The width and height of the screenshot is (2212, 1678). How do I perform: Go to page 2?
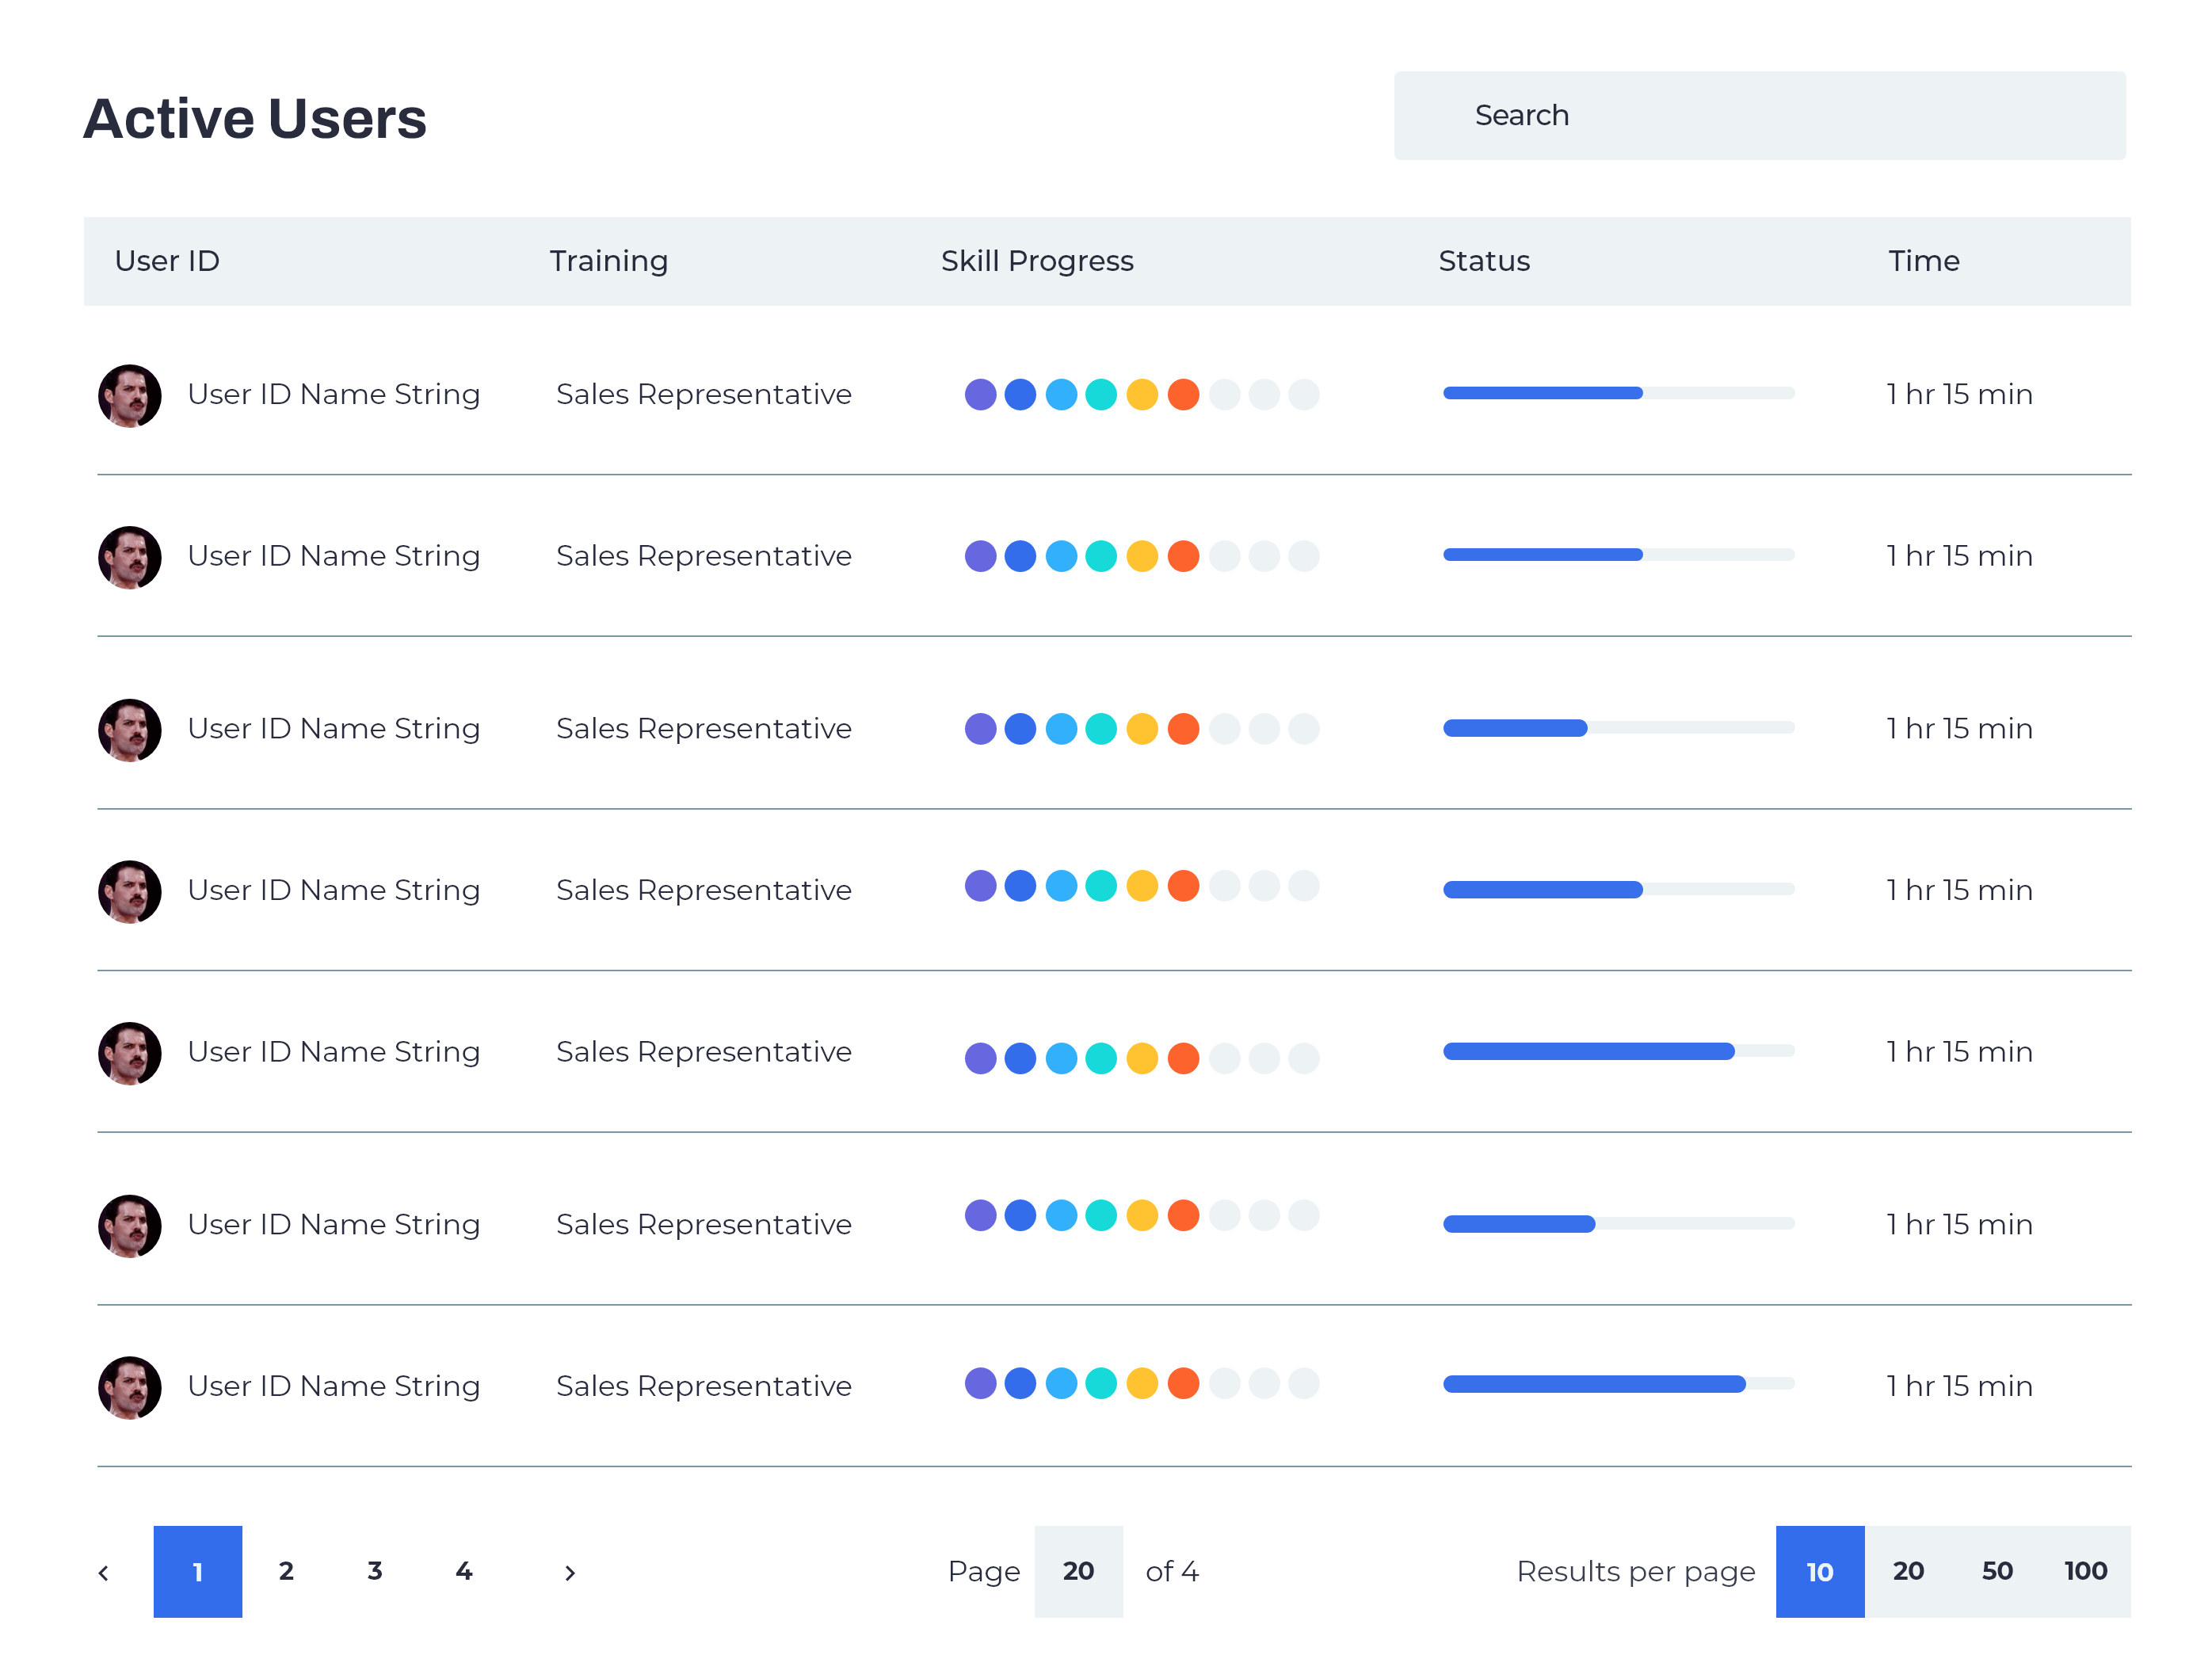pyautogui.click(x=286, y=1571)
